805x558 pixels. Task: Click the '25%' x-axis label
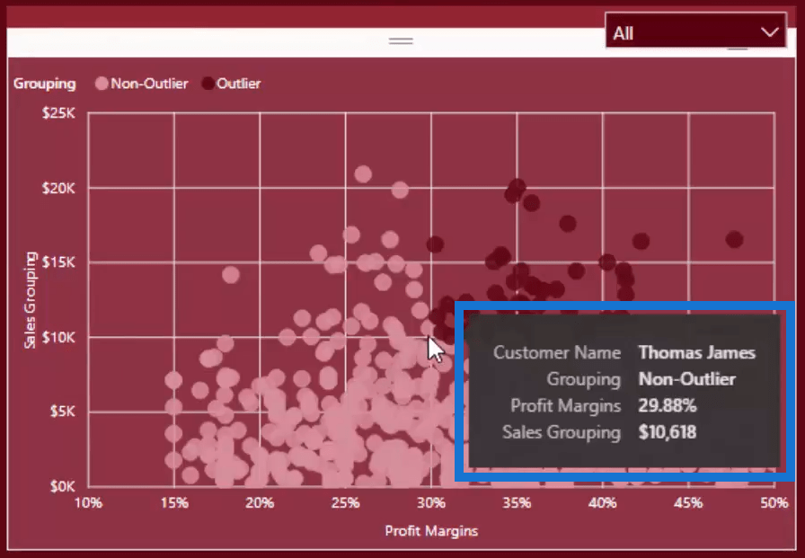click(x=346, y=503)
